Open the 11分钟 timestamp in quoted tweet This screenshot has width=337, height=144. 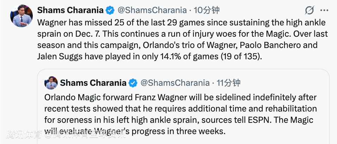tap(228, 83)
